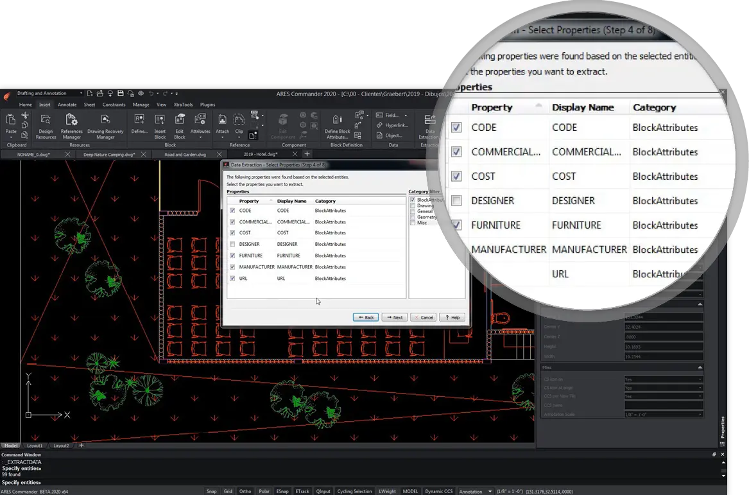Switch to Deep Nature Camping.dwg tab
This screenshot has width=749, height=495.
(109, 154)
